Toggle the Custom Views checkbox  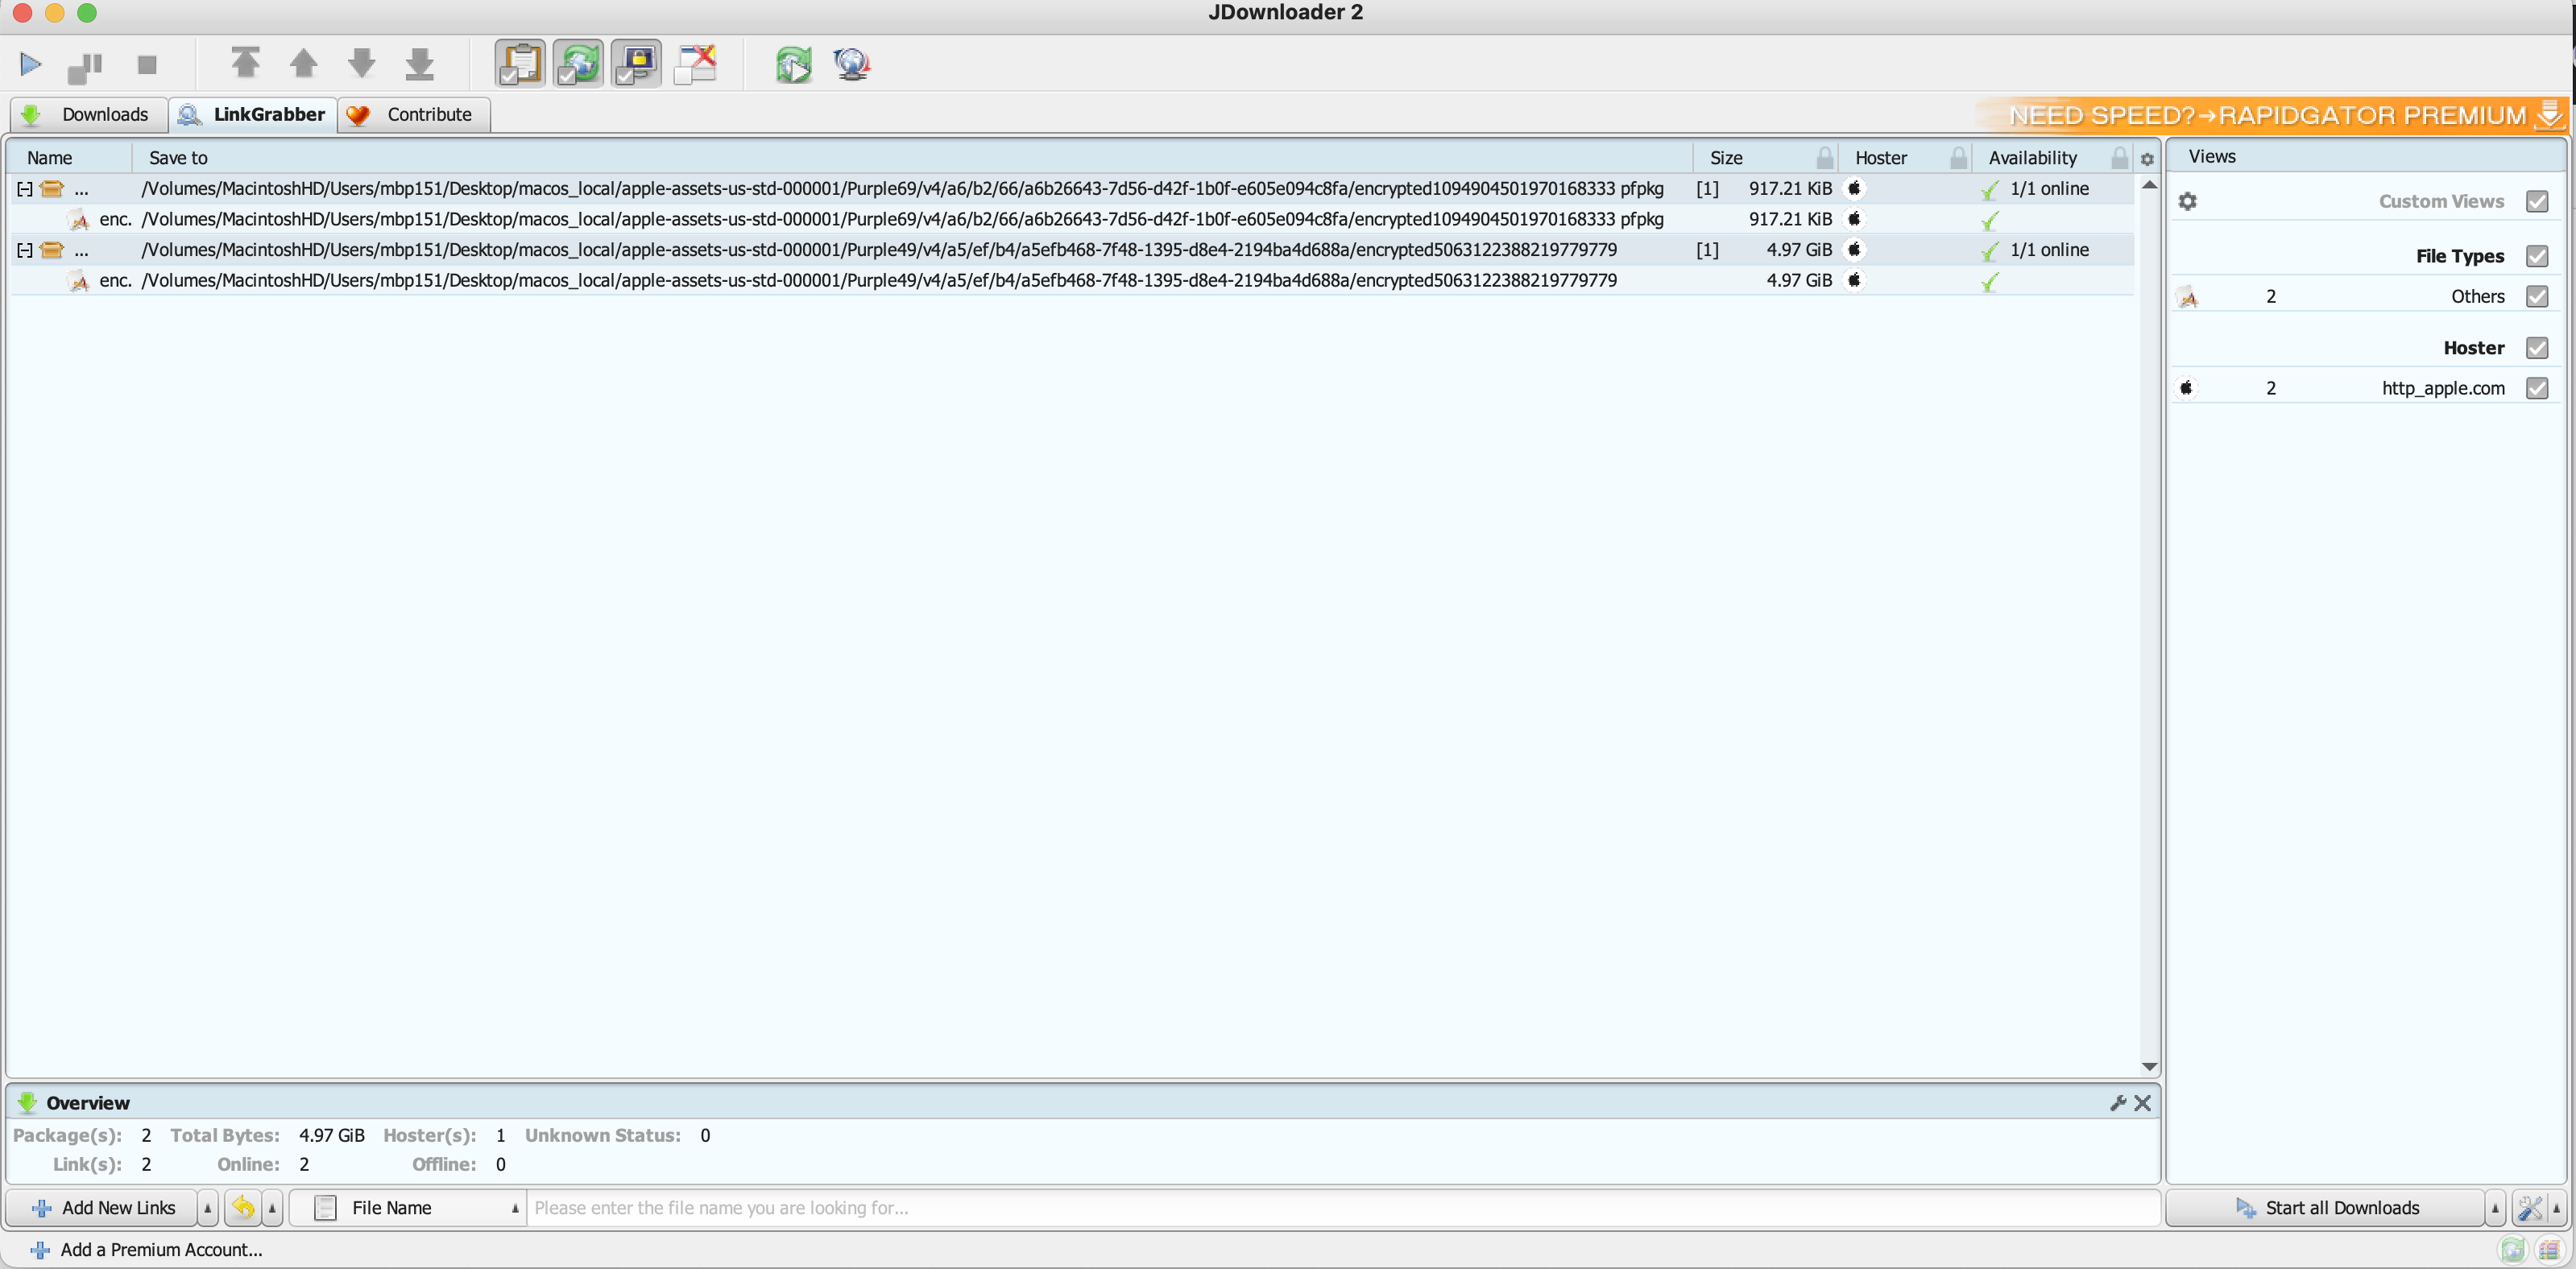click(x=2537, y=202)
